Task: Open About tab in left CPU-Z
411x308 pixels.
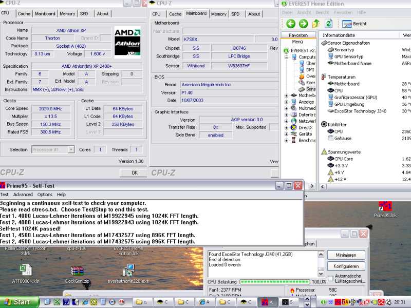Action: click(102, 14)
